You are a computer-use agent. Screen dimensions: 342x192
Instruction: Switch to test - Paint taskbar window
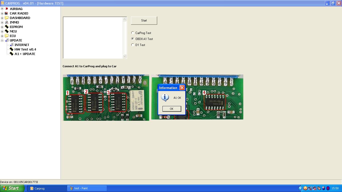pos(87,188)
